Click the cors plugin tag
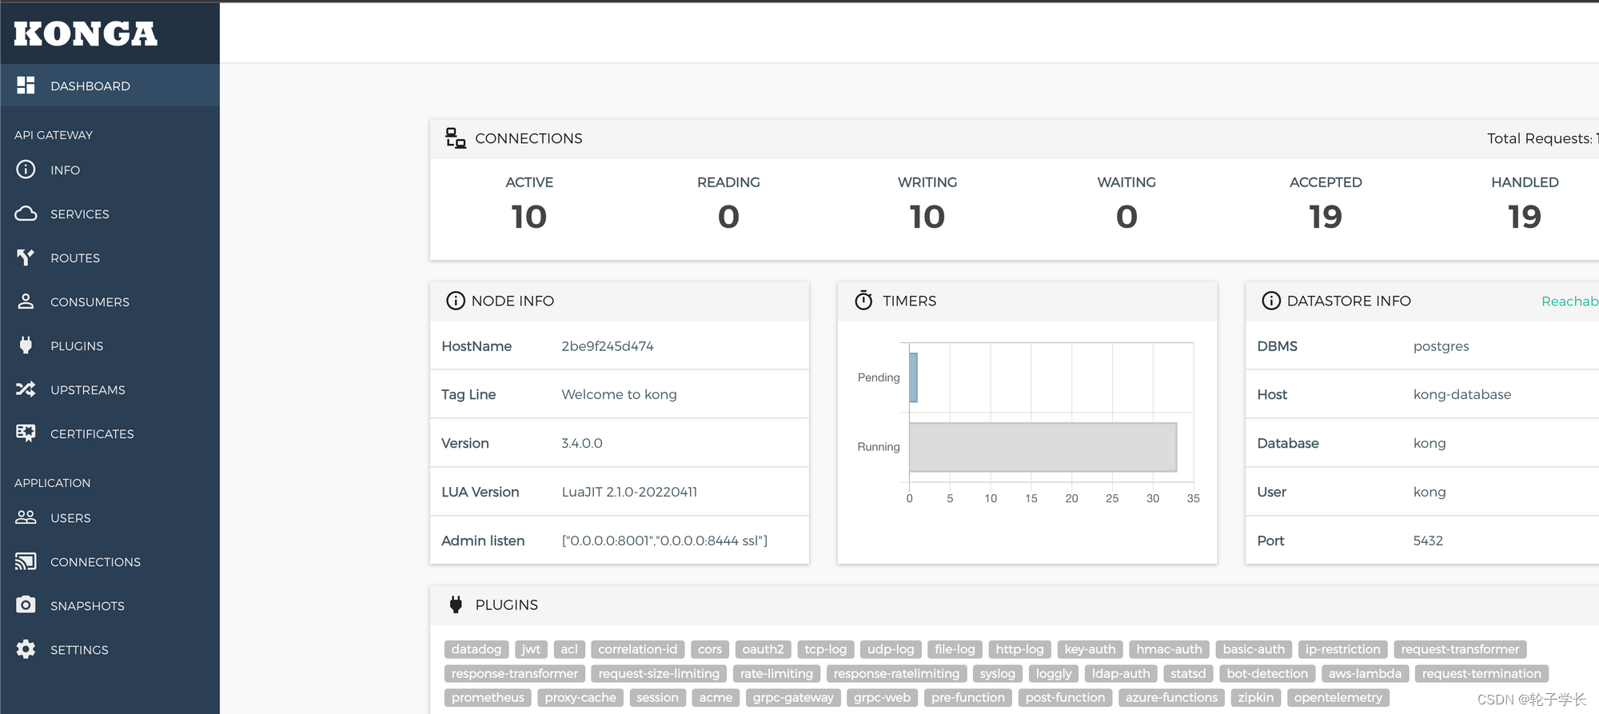 click(x=710, y=649)
